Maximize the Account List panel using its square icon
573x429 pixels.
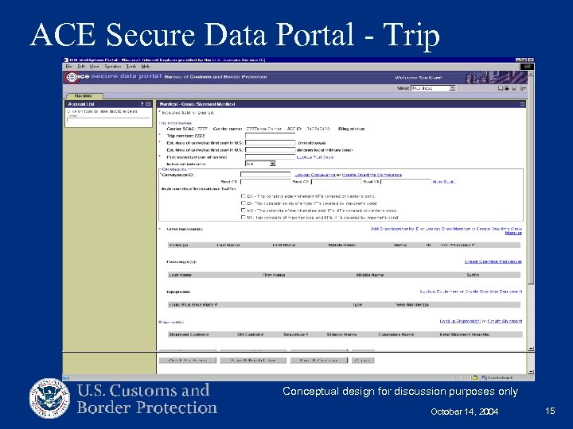point(148,104)
